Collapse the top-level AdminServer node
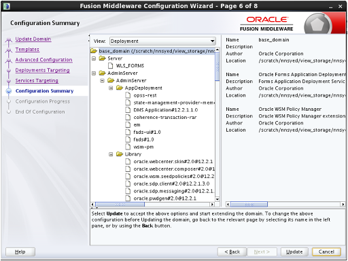 click(94, 73)
